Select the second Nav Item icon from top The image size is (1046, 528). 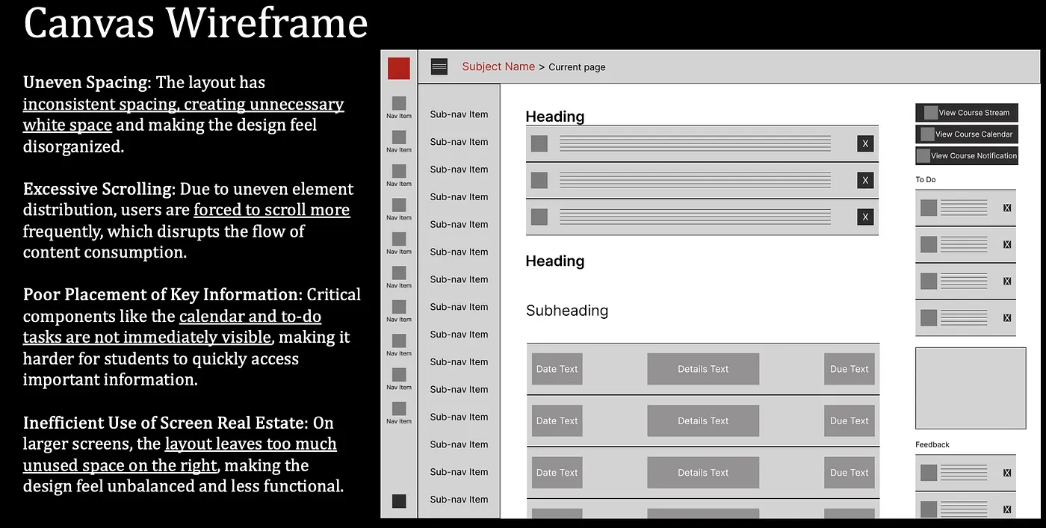point(399,137)
